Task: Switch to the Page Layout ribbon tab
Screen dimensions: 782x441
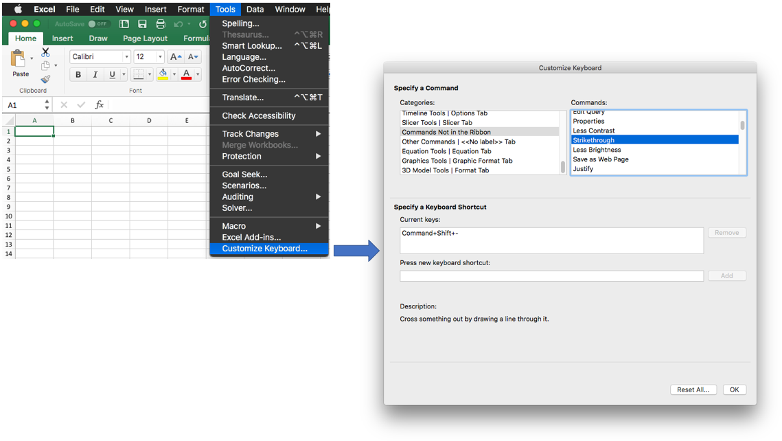Action: 145,38
